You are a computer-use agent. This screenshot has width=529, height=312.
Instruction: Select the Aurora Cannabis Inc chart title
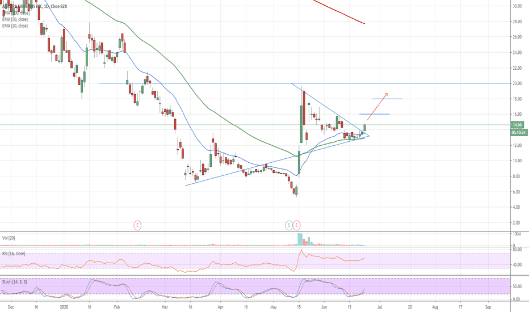[x=35, y=6]
